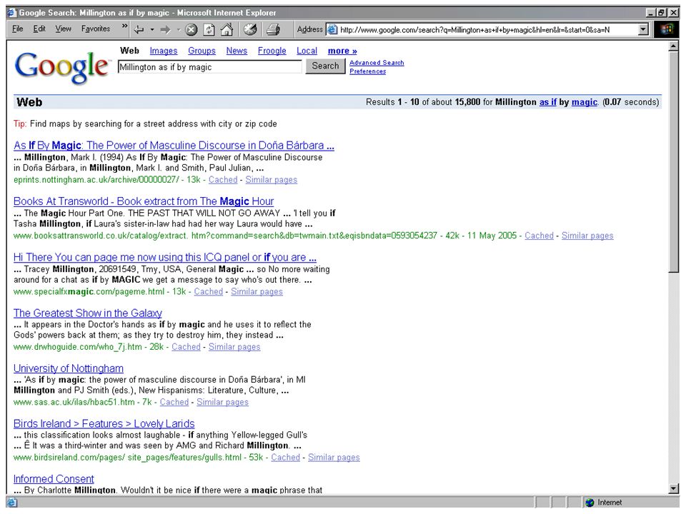Open Cached link for specialfxmagic.com result

point(208,291)
